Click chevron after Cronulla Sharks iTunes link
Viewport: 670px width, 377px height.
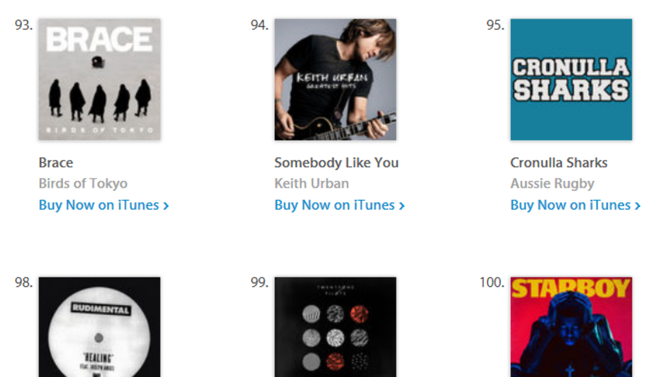(x=638, y=206)
